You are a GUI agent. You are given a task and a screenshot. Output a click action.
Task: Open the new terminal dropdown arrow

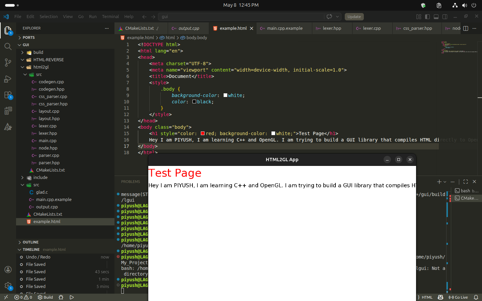[445, 182]
